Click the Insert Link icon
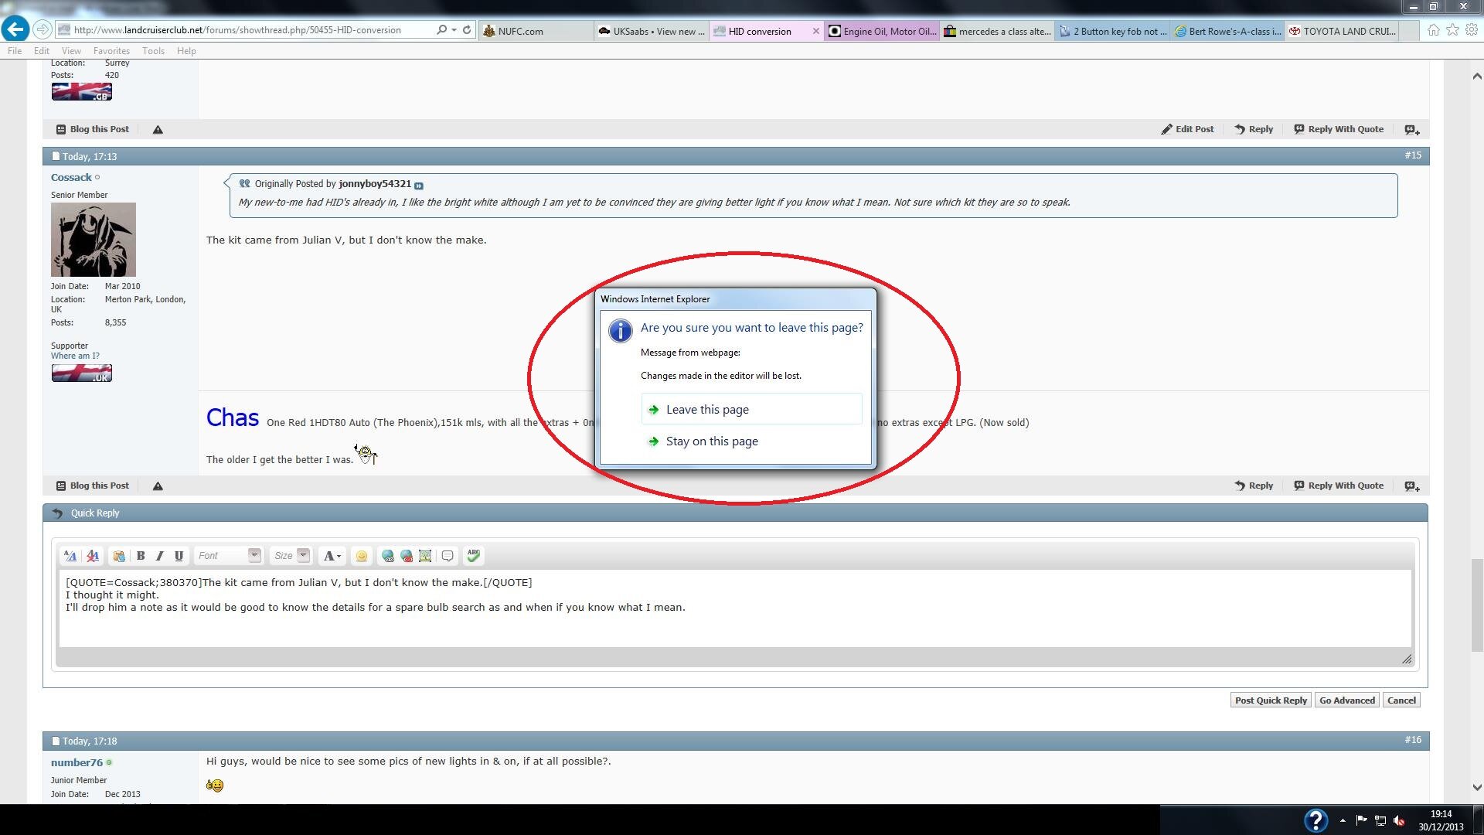Screen dimensions: 1484x835 click(x=388, y=555)
